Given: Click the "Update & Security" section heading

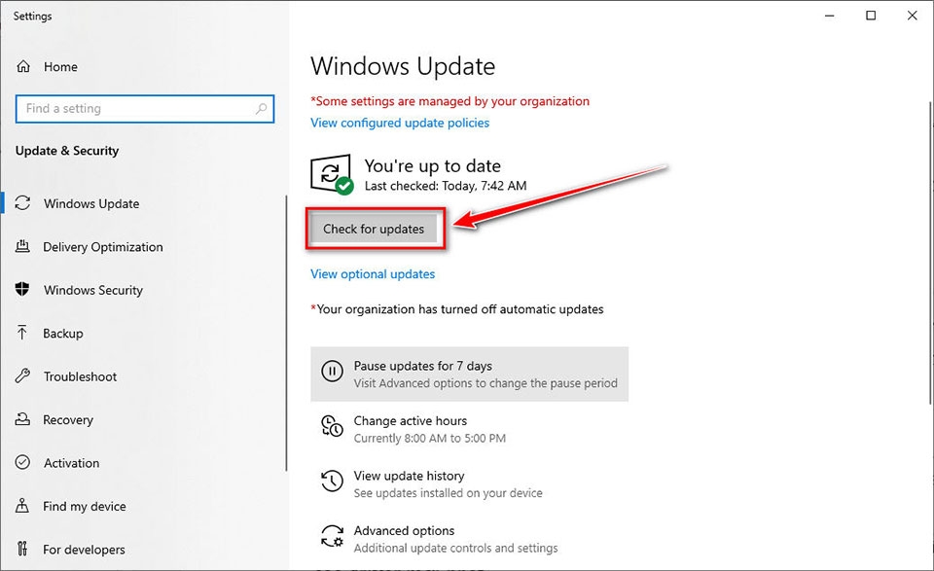Looking at the screenshot, I should click(67, 151).
